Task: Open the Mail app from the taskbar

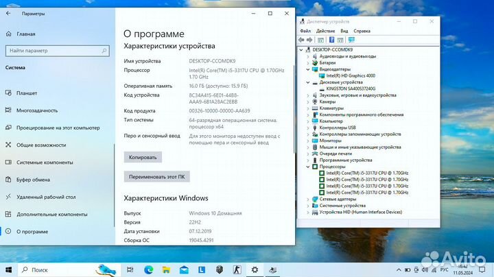Action: [184, 269]
